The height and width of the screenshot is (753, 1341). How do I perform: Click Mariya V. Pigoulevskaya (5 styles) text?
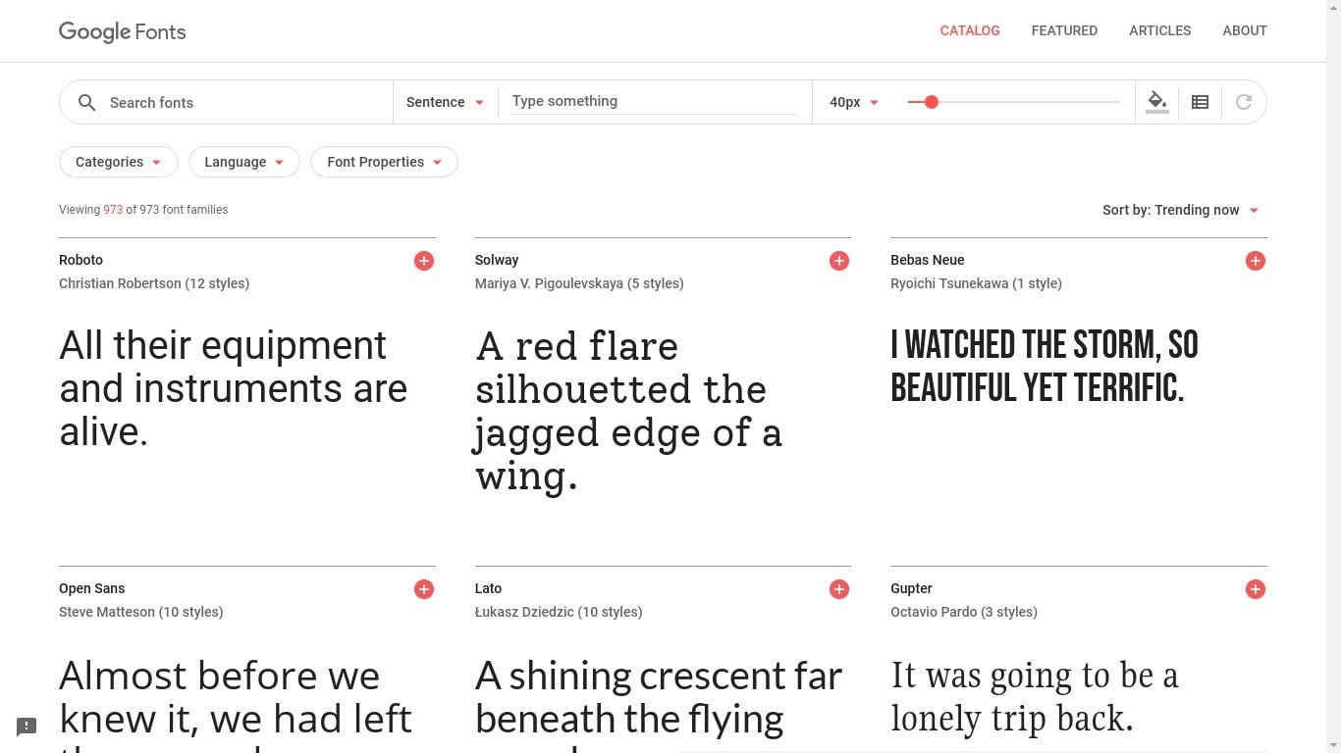[x=579, y=283]
